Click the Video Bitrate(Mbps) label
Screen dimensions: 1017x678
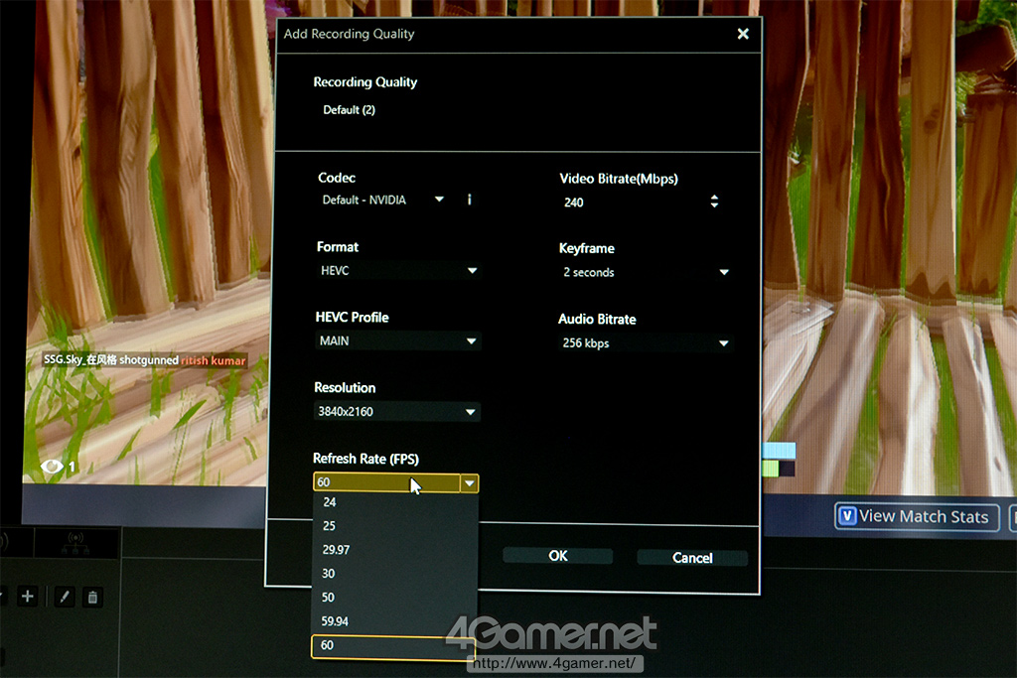click(619, 179)
